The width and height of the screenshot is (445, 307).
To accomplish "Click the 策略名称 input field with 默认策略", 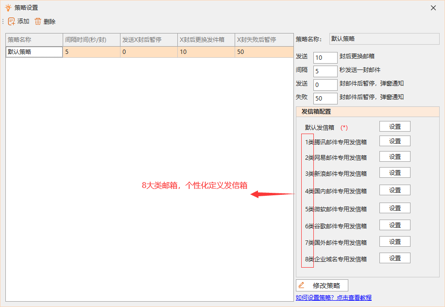I will (384, 39).
